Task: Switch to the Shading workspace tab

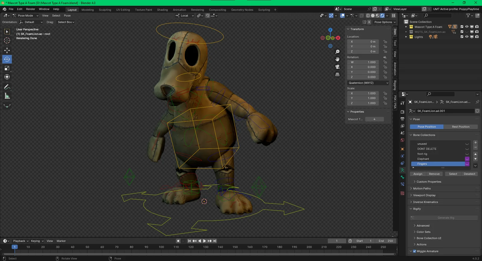Action: coord(162,10)
